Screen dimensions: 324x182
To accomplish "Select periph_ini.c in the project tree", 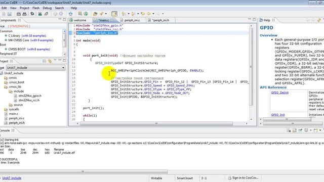I will click(x=17, y=118).
